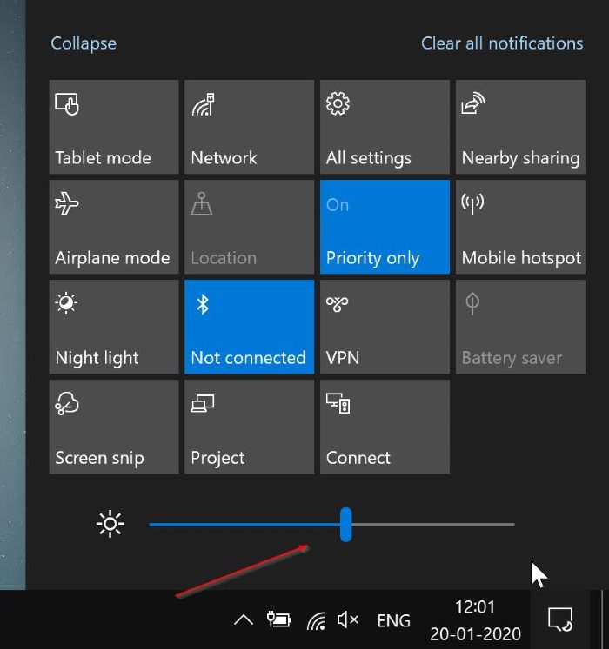Show hidden icons tray chevron
The image size is (609, 649).
(244, 620)
